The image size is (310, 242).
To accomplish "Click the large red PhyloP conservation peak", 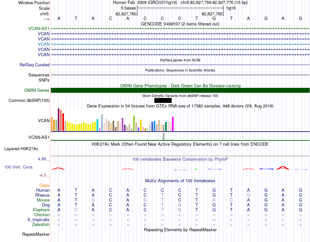I will (x=283, y=168).
